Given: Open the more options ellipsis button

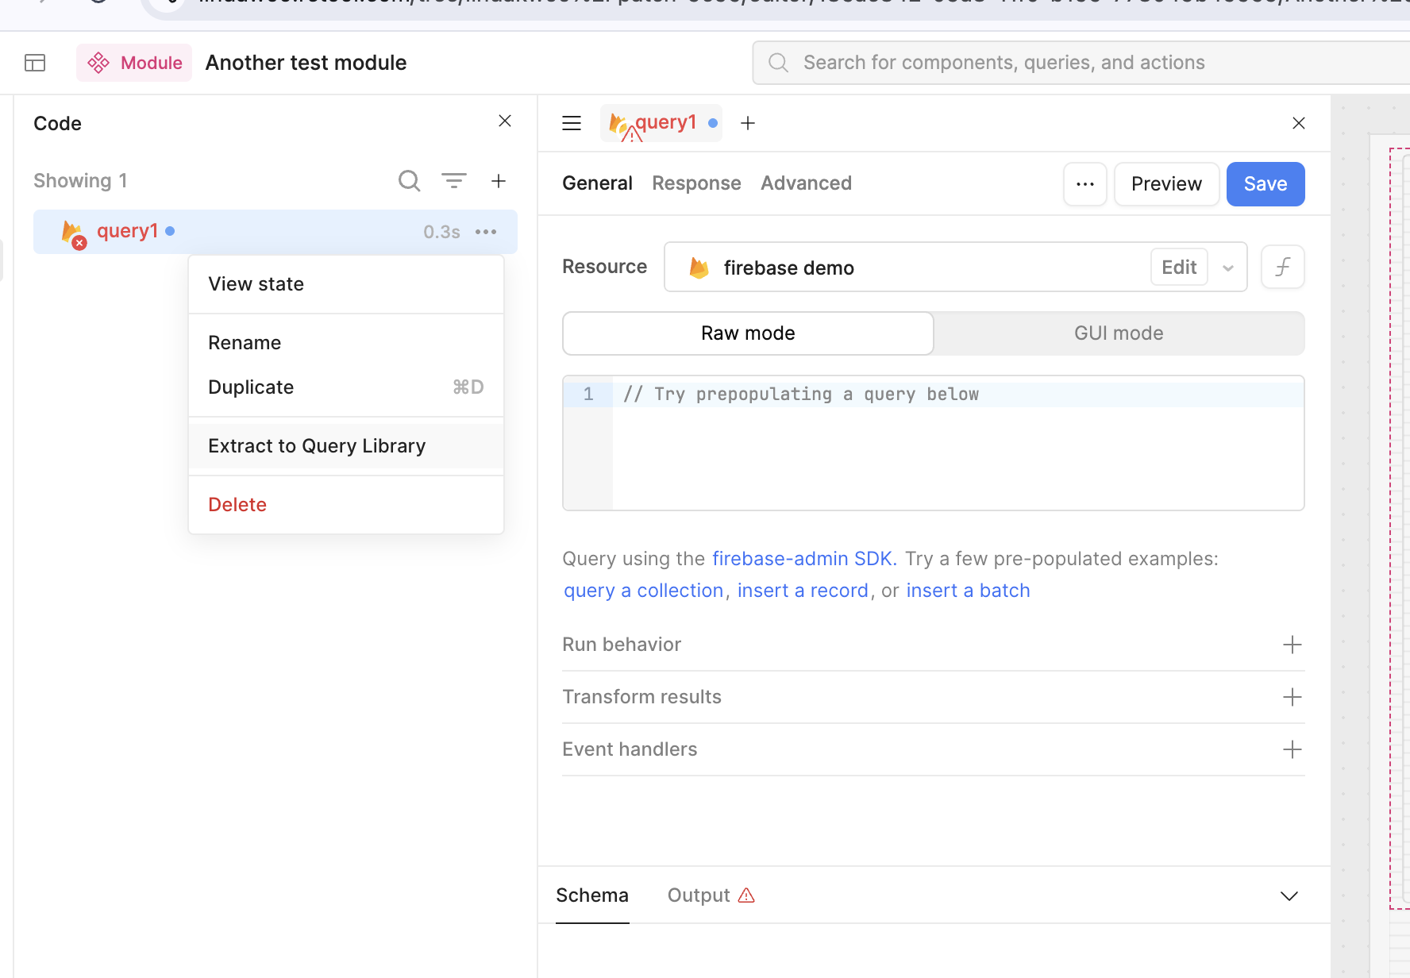Looking at the screenshot, I should coord(1085,184).
